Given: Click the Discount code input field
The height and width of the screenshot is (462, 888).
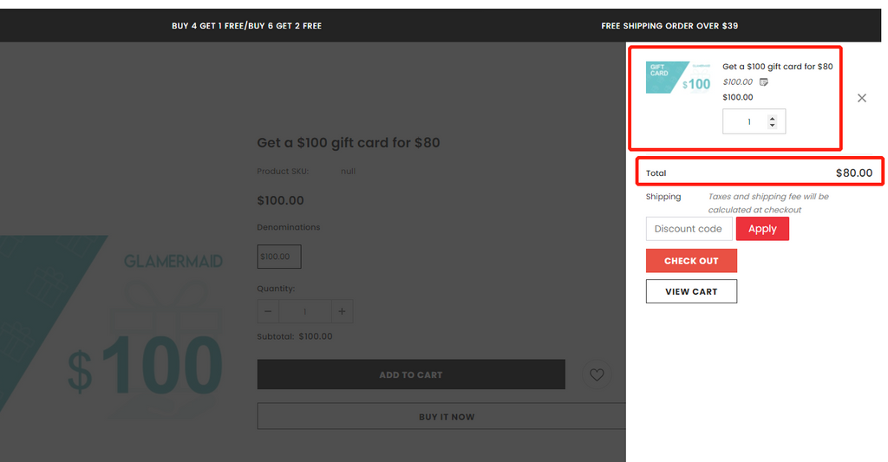Looking at the screenshot, I should (689, 229).
